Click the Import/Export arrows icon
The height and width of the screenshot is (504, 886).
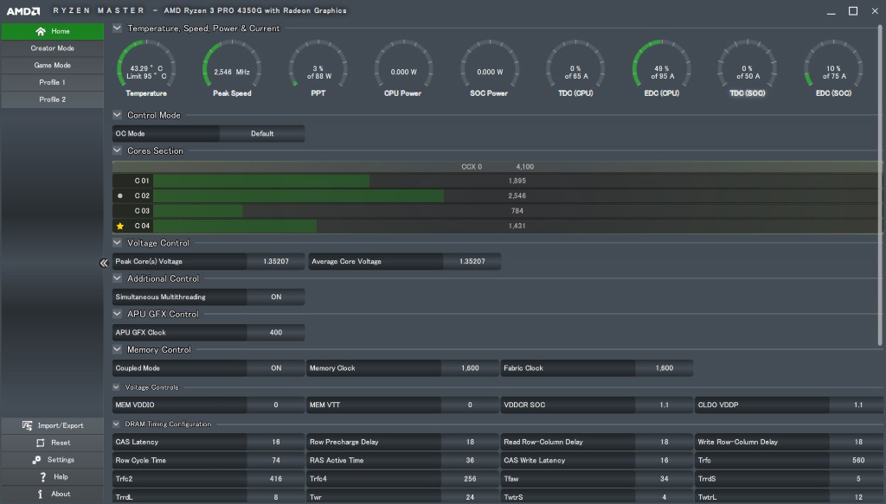(x=29, y=425)
